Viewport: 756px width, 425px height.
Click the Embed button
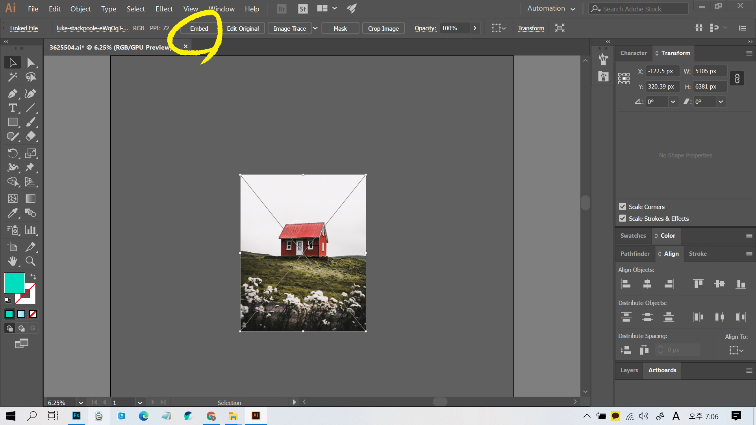(x=199, y=28)
